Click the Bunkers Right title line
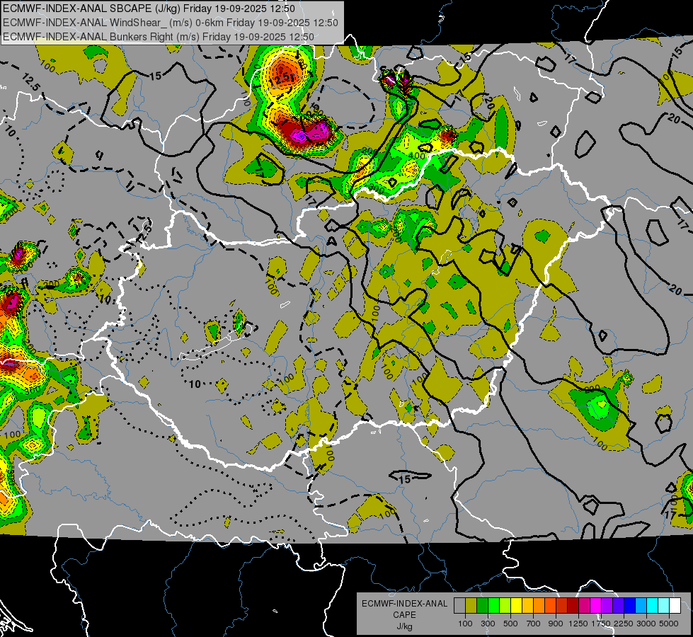Screen dimensions: 693x637 (159, 35)
